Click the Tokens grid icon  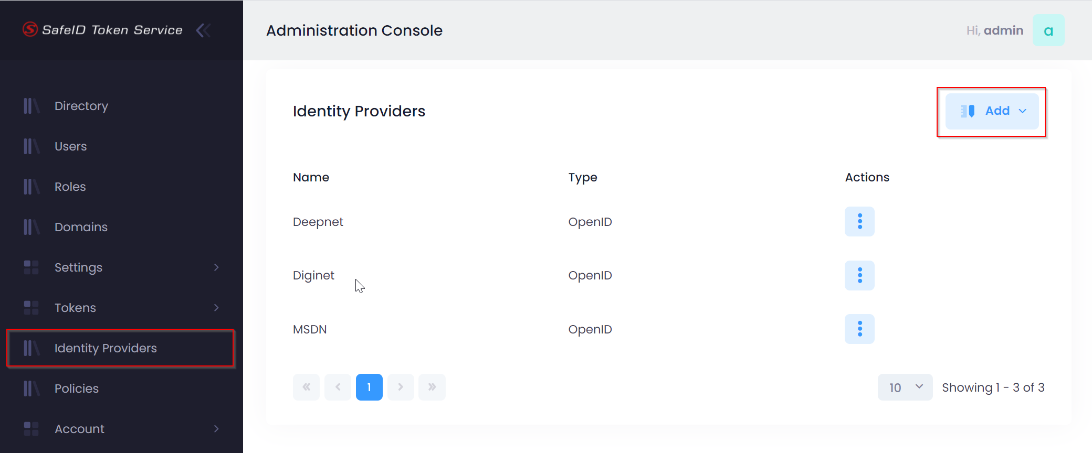31,308
